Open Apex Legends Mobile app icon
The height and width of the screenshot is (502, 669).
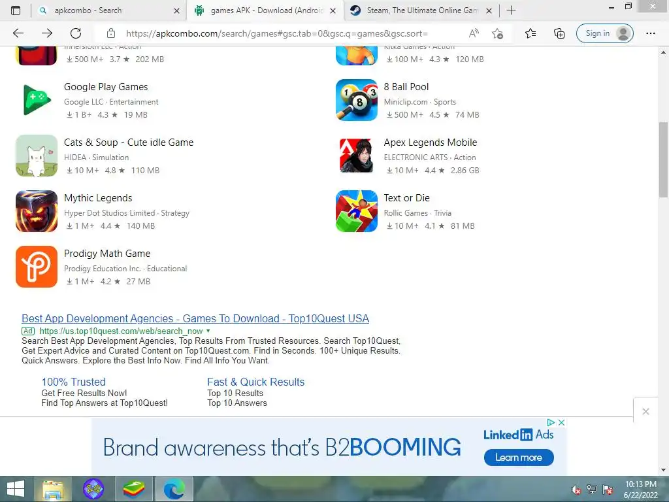357,156
